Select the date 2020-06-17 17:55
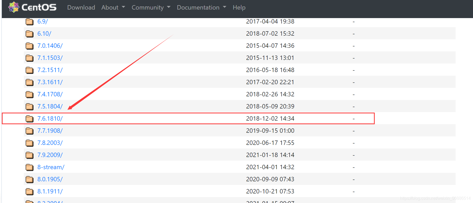 tap(270, 143)
